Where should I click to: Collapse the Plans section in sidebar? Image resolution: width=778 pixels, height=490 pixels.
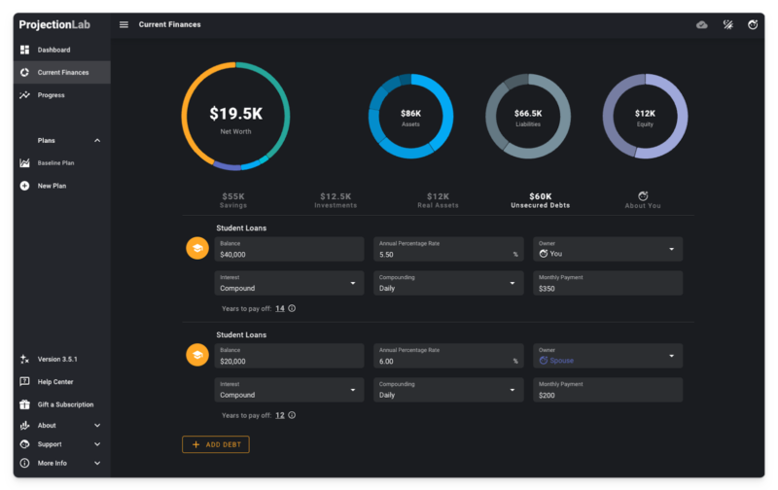click(x=97, y=140)
